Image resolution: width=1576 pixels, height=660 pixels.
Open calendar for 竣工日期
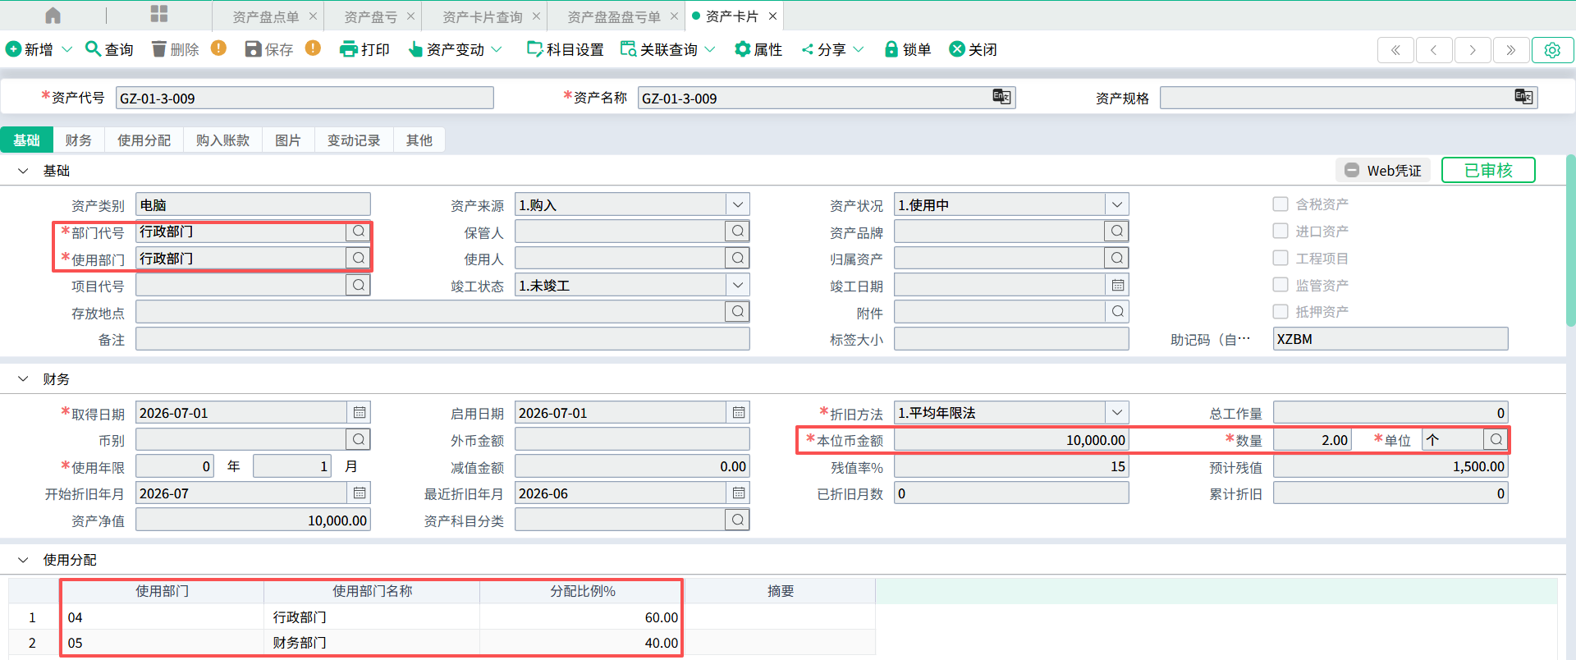(x=1117, y=285)
